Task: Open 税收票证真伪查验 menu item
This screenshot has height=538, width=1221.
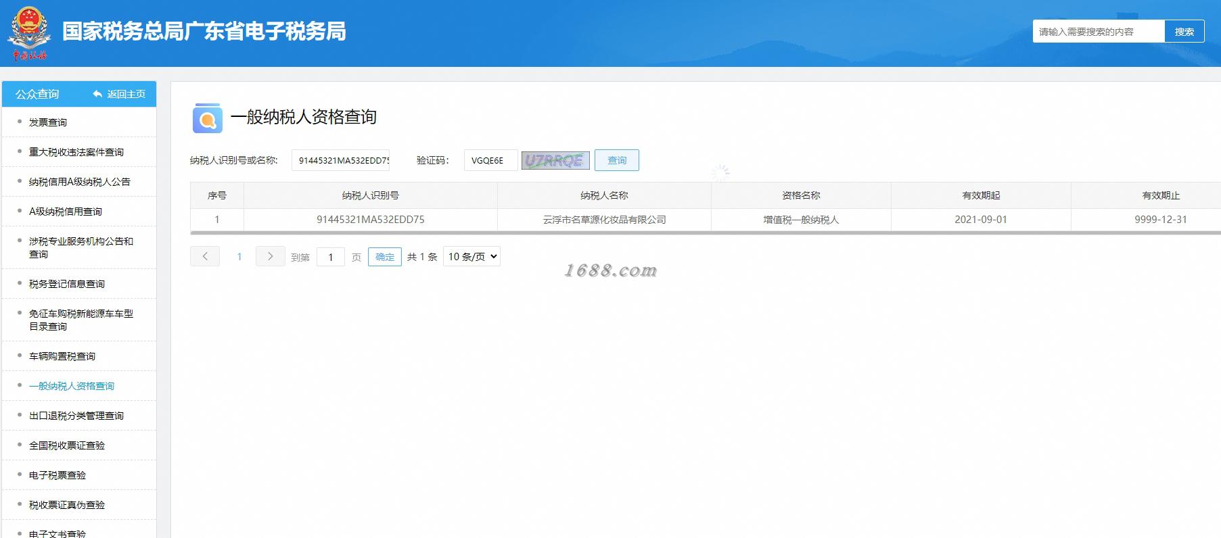Action: pos(67,505)
